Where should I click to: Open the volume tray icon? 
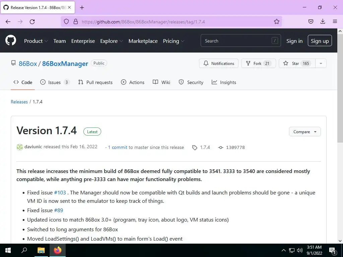pyautogui.click(x=300, y=250)
